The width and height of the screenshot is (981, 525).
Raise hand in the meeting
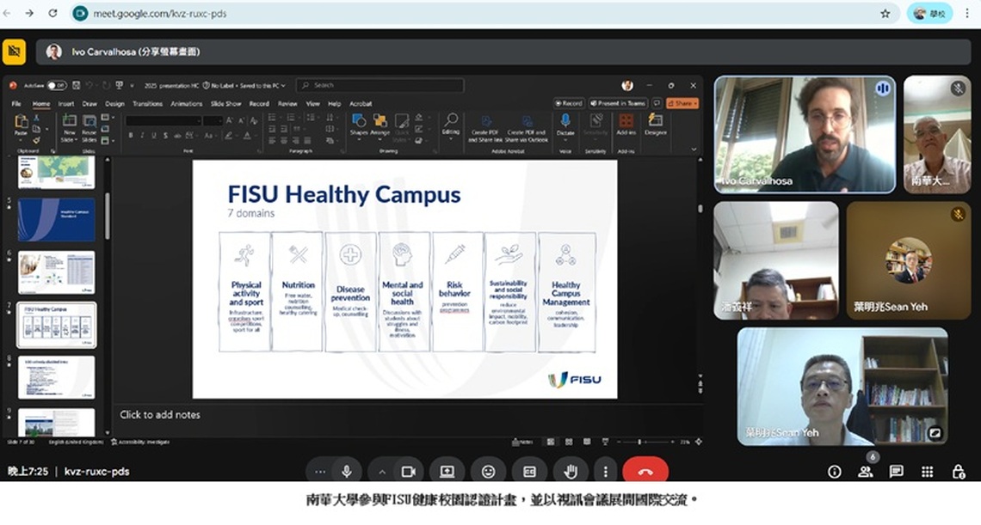click(x=570, y=471)
